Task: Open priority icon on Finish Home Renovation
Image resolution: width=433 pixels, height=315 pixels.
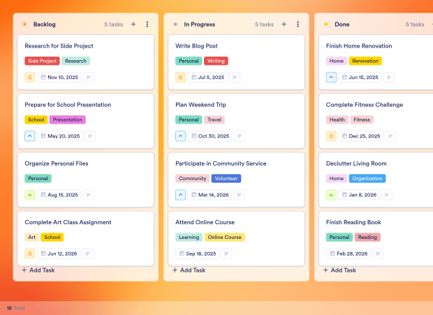Action: [x=331, y=78]
